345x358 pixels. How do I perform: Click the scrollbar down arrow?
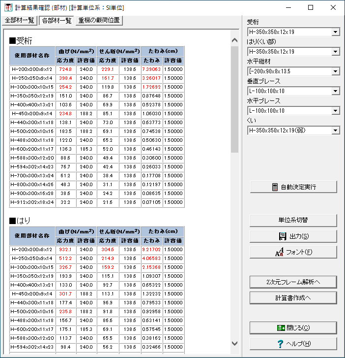[x=234, y=343]
